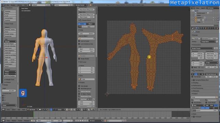Image resolution: width=220 pixels, height=123 pixels.
Task: Click the Translate tool button
Action: 10,11
